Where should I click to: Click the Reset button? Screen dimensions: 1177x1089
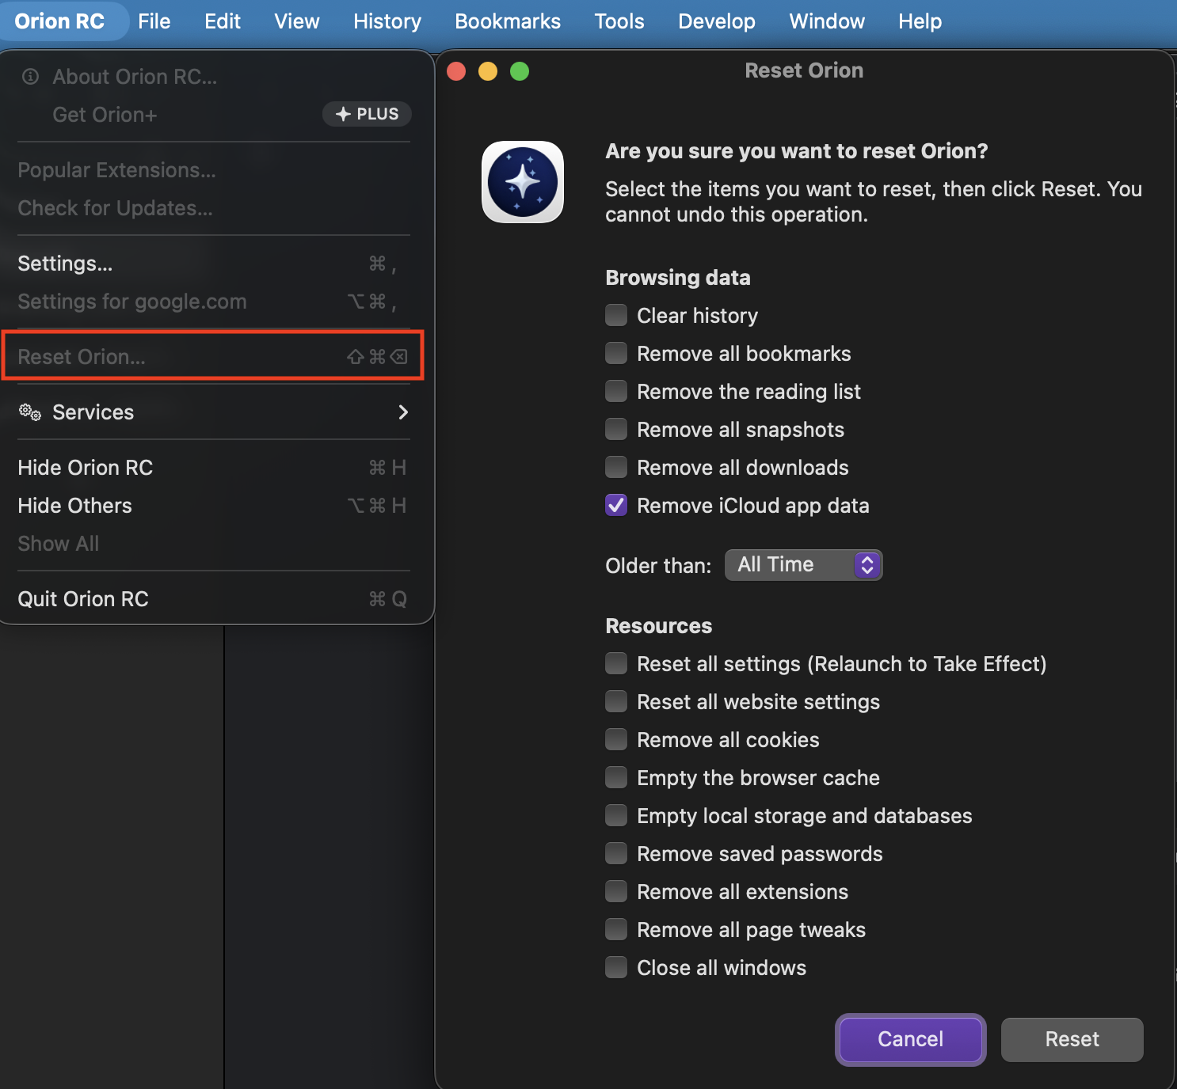tap(1072, 1039)
